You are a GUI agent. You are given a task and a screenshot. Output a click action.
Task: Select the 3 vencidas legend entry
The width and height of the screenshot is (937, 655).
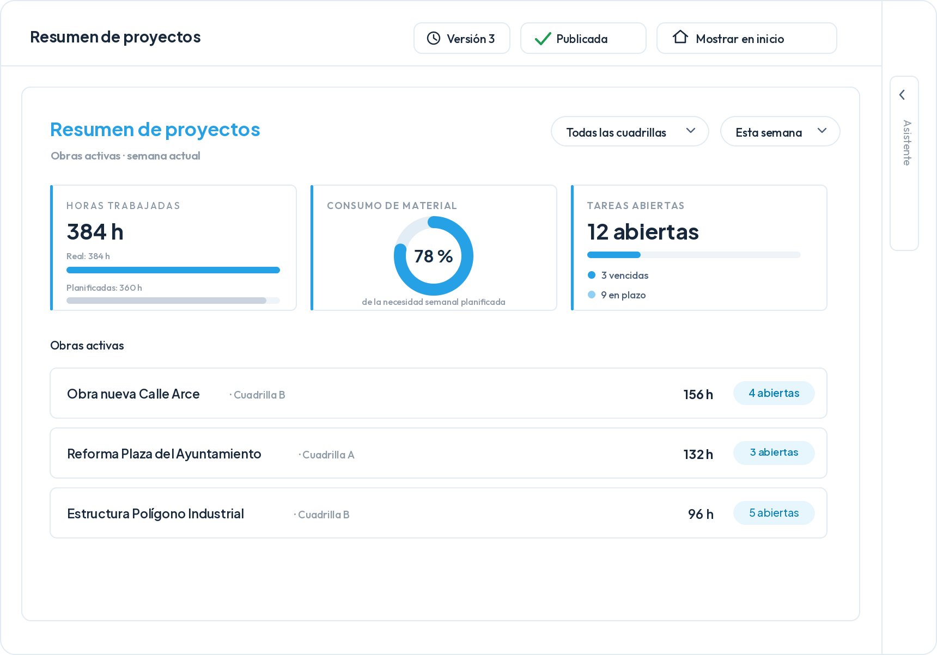tap(618, 276)
